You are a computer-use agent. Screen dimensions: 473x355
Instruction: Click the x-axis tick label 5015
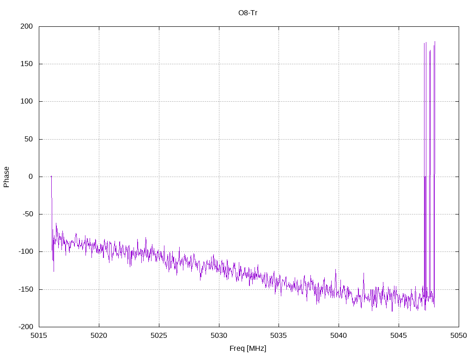point(39,336)
